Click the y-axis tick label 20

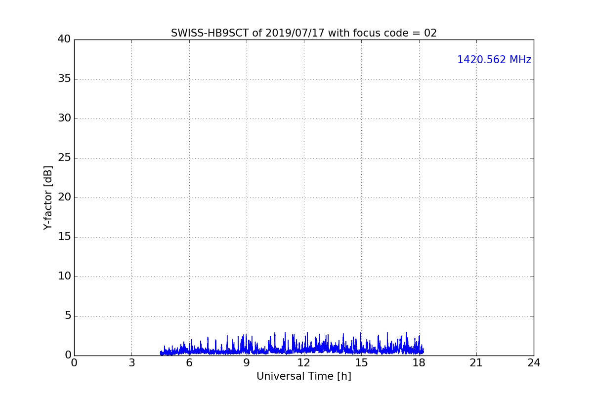[64, 197]
